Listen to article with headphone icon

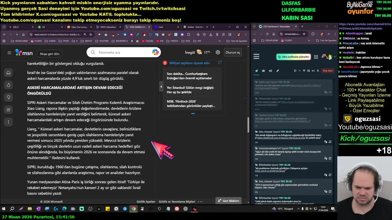9,73
